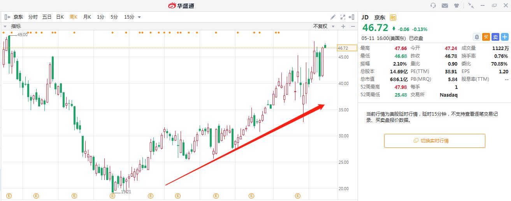Add JD to watchlist with plus icon
The image size is (511, 201).
[505, 37]
